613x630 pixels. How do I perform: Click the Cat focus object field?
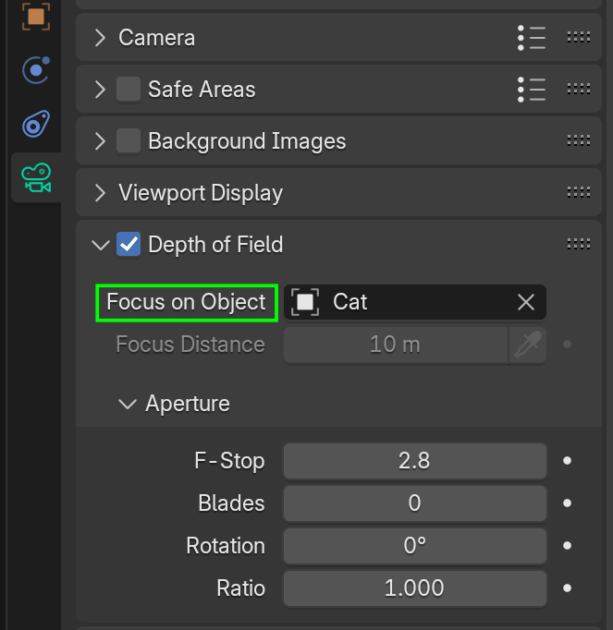coord(415,302)
